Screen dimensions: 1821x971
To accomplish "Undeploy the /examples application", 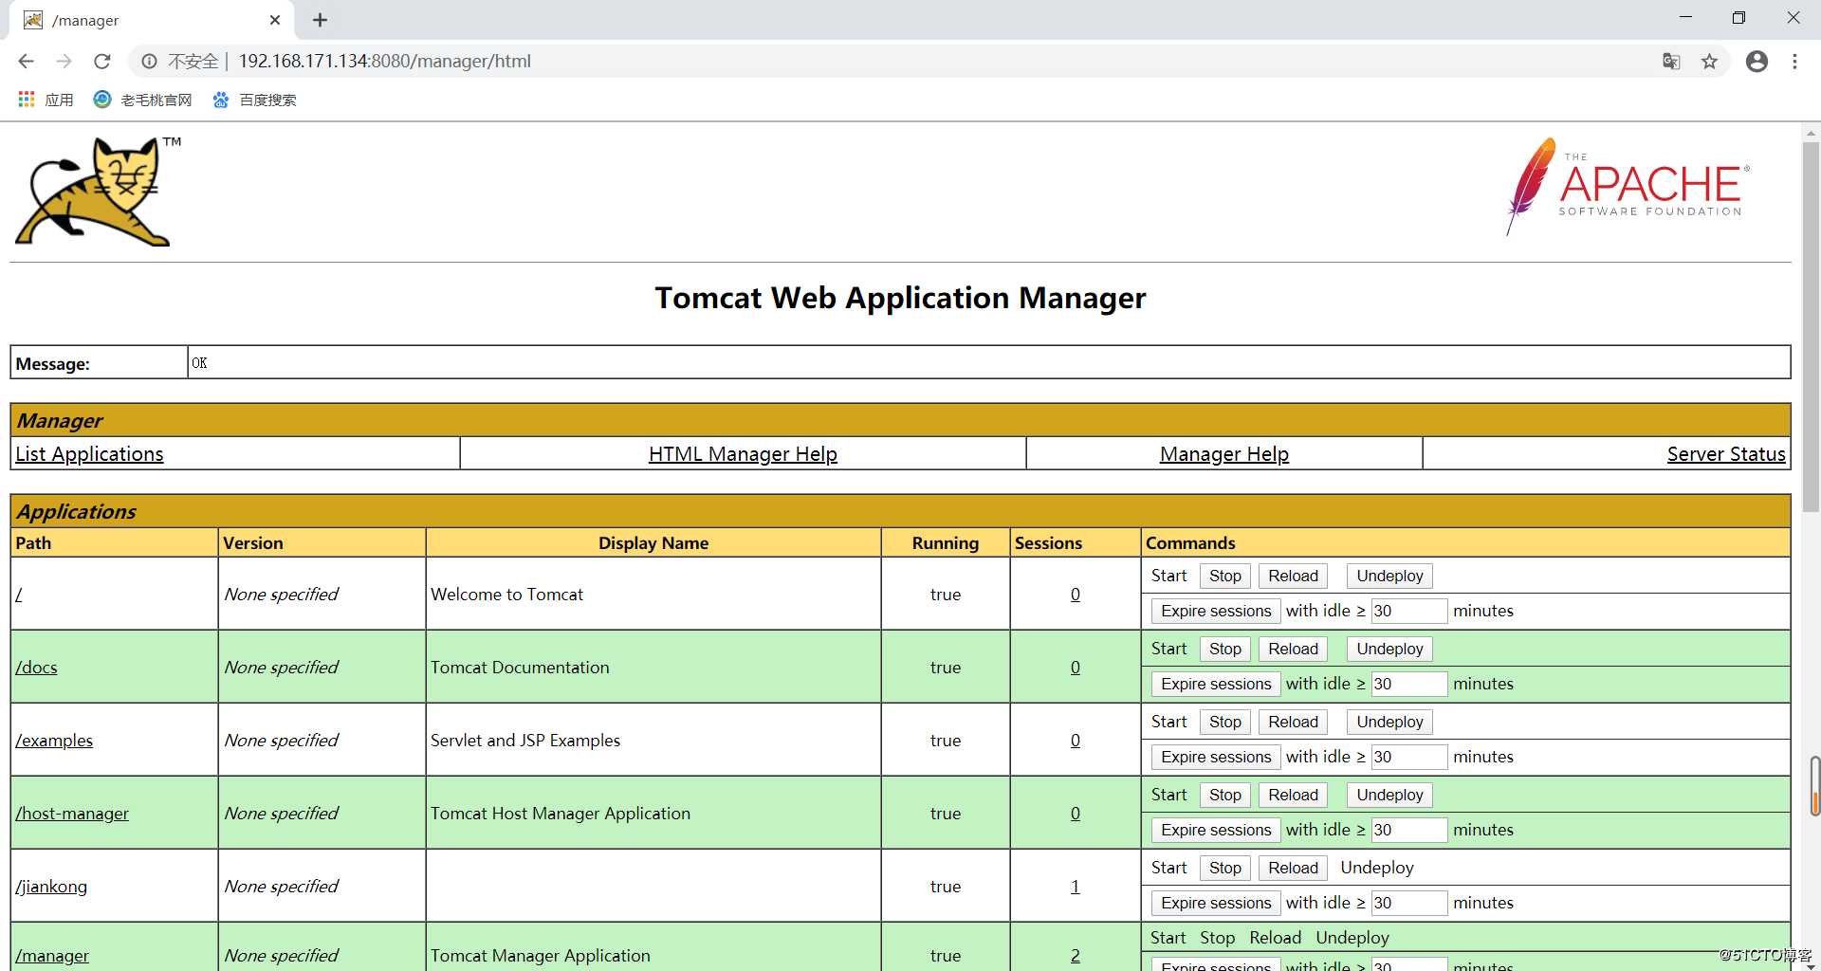I will [1389, 722].
